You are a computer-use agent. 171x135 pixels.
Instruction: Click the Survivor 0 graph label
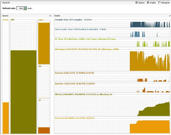pos(74,73)
